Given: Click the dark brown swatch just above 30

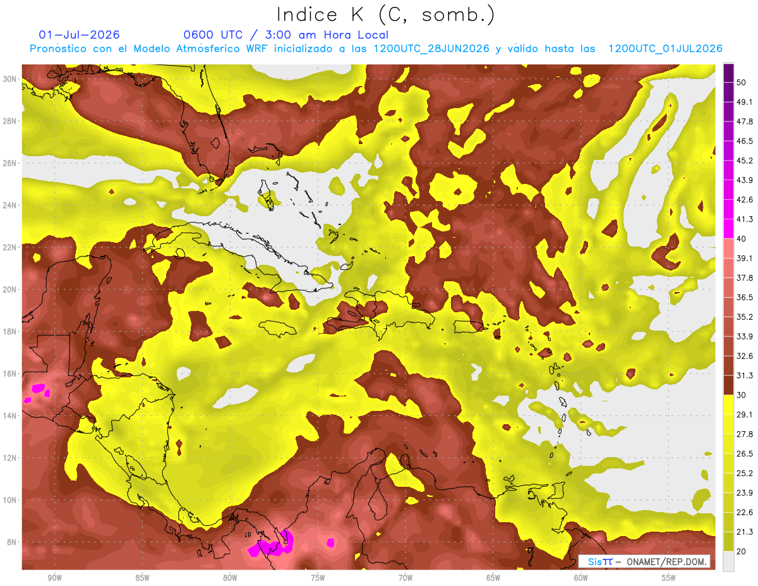Looking at the screenshot, I should pos(728,385).
